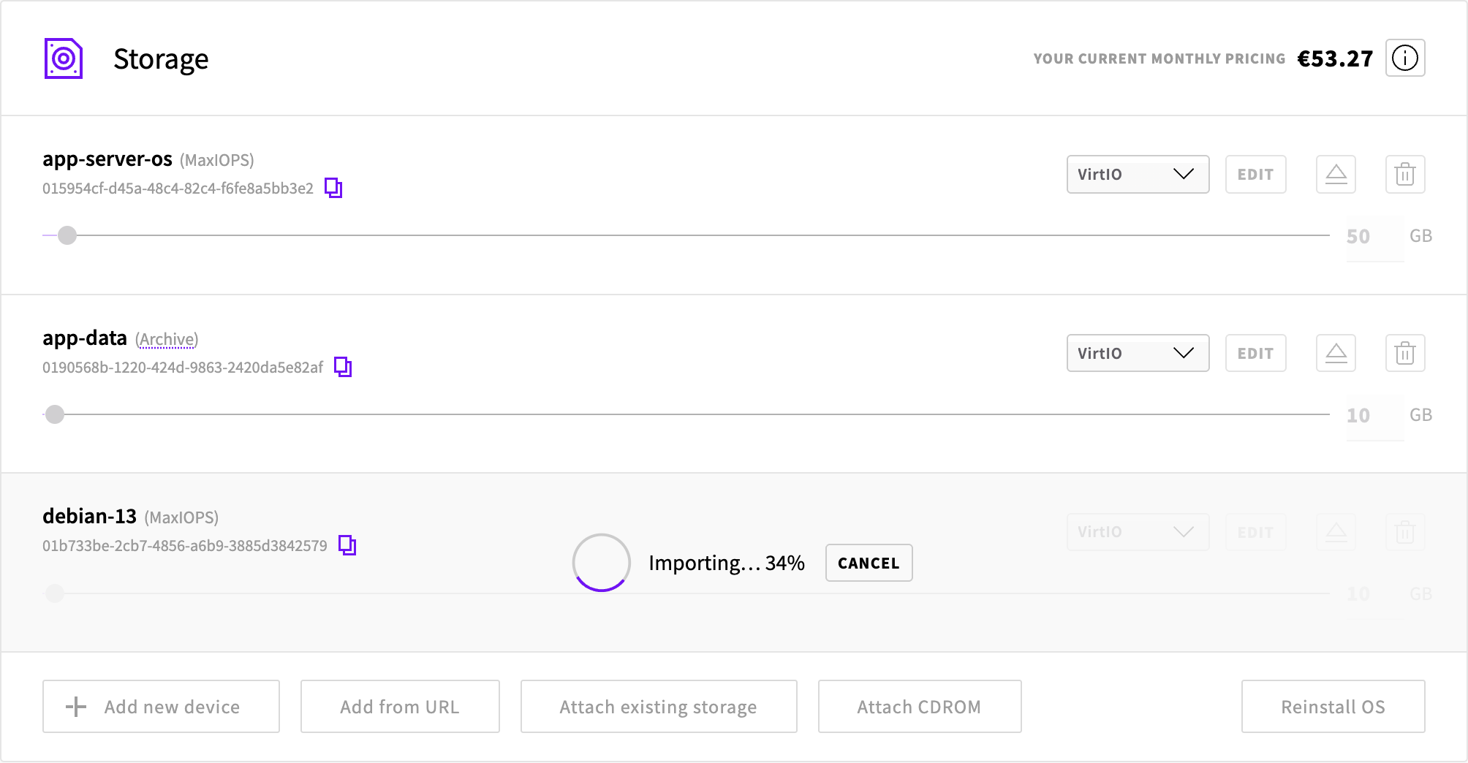Viewport: 1468px width, 763px height.
Task: Copy the app-data UUID
Action: click(343, 367)
